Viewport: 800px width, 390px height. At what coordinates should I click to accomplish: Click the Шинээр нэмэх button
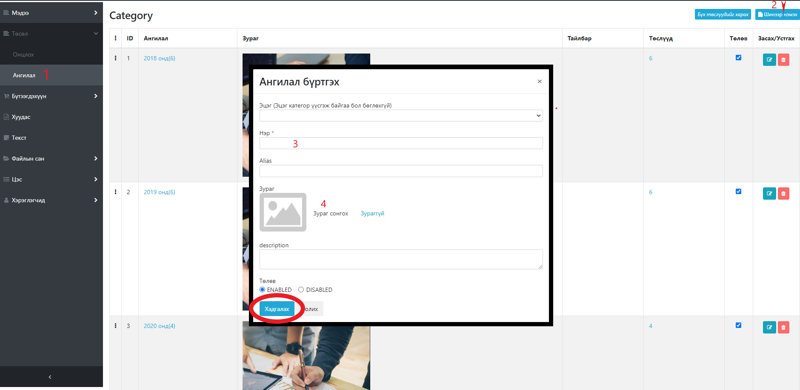777,14
